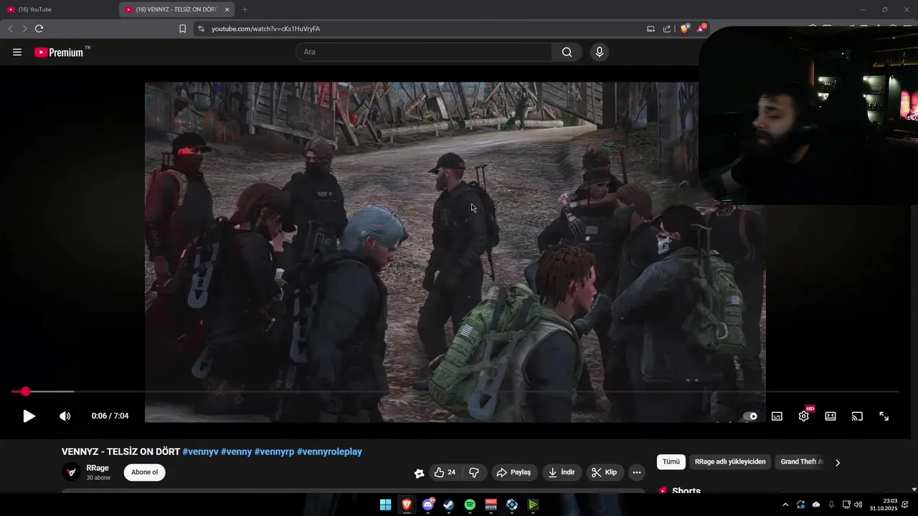Select the Grand Theft filter chip
This screenshot has height=516, width=918.
pos(801,462)
